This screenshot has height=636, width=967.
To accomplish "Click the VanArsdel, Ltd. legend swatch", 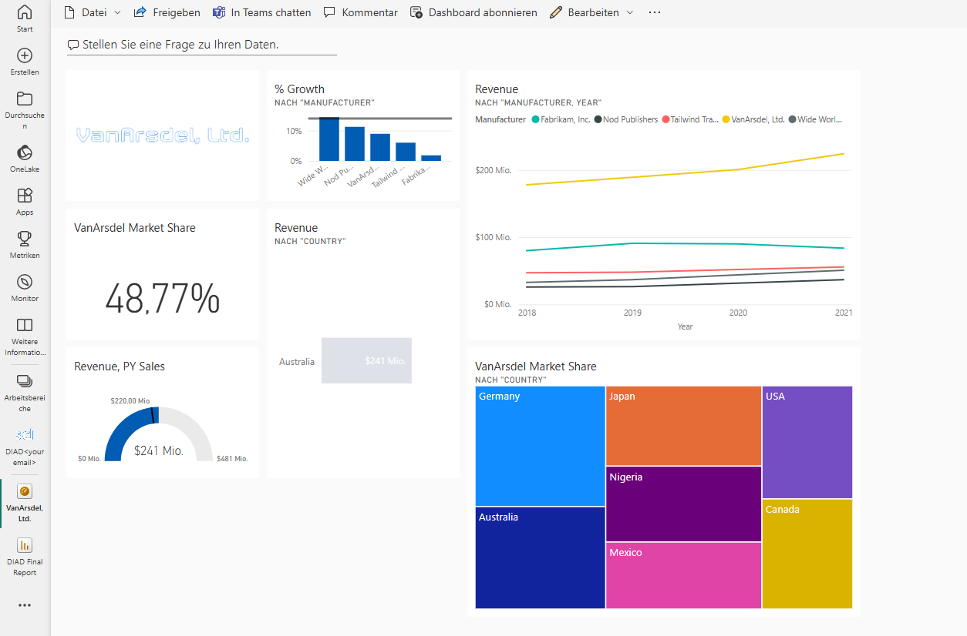I will click(x=726, y=119).
